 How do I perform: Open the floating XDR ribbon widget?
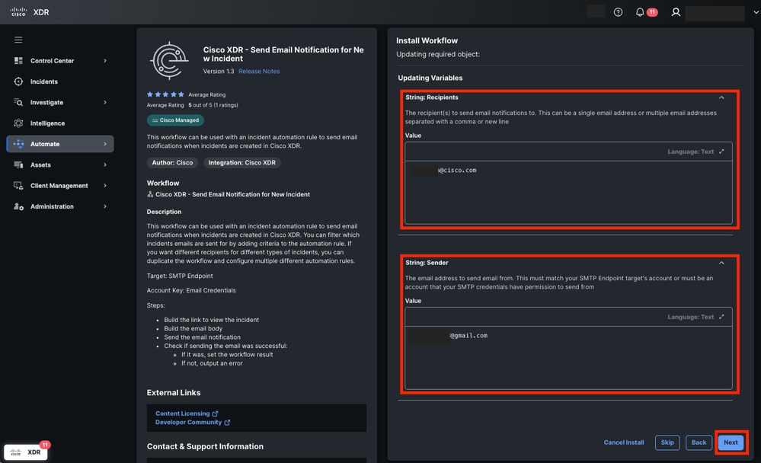tap(26, 452)
